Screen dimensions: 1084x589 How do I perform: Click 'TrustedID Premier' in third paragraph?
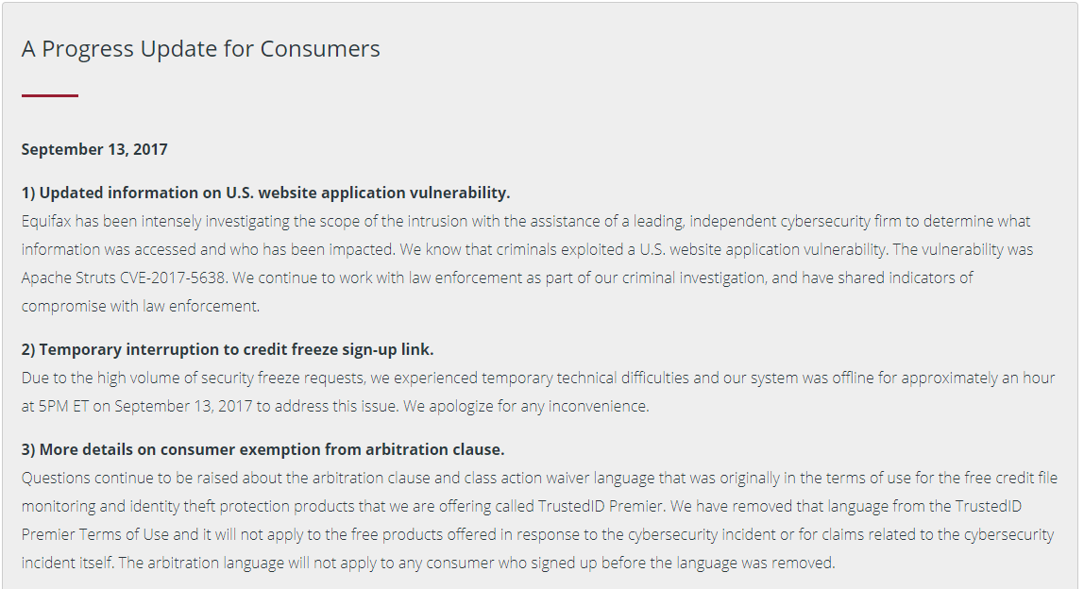(x=601, y=507)
